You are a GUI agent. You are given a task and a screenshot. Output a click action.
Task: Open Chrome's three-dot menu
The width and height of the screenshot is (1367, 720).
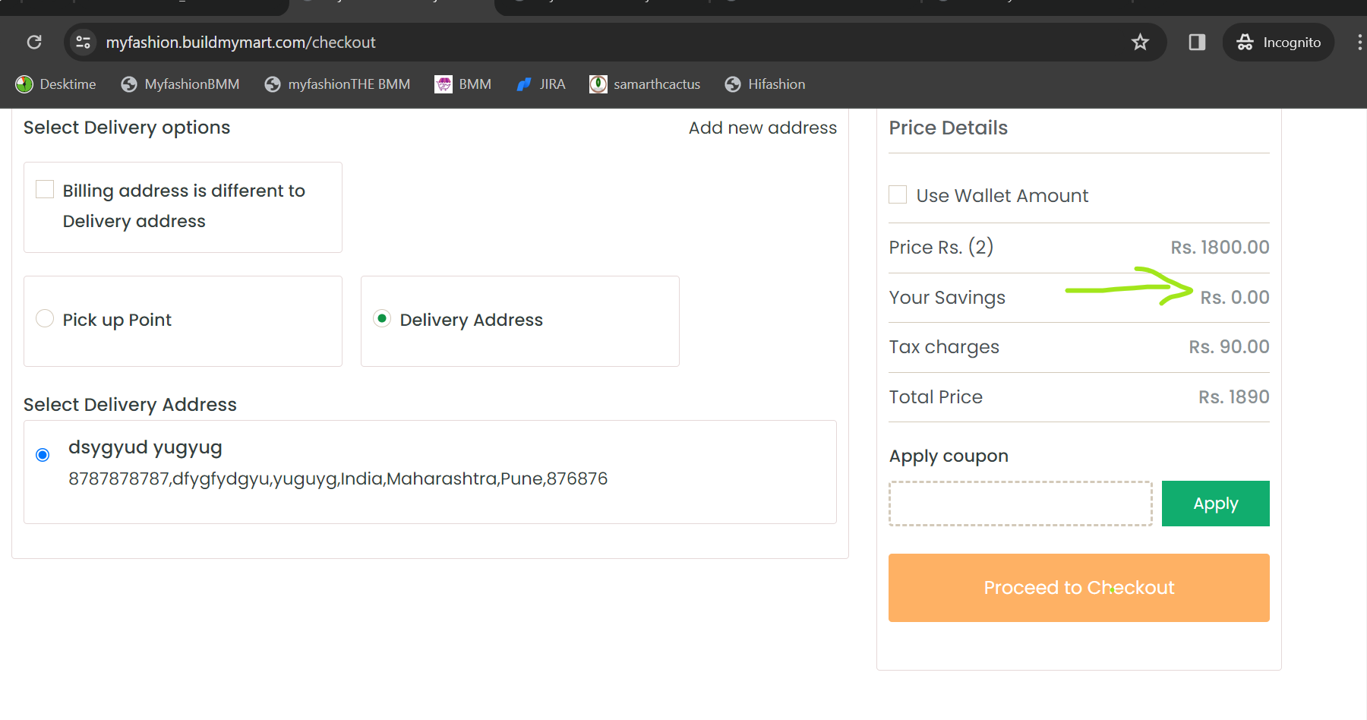point(1359,42)
